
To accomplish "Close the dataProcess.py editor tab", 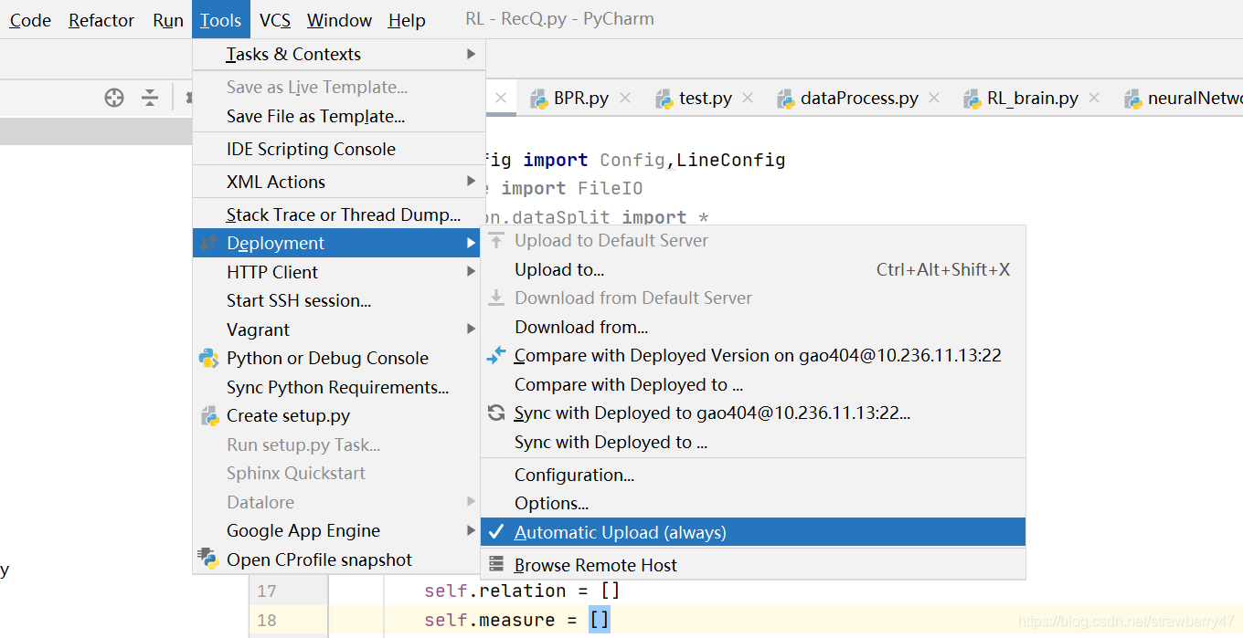I will 934,98.
